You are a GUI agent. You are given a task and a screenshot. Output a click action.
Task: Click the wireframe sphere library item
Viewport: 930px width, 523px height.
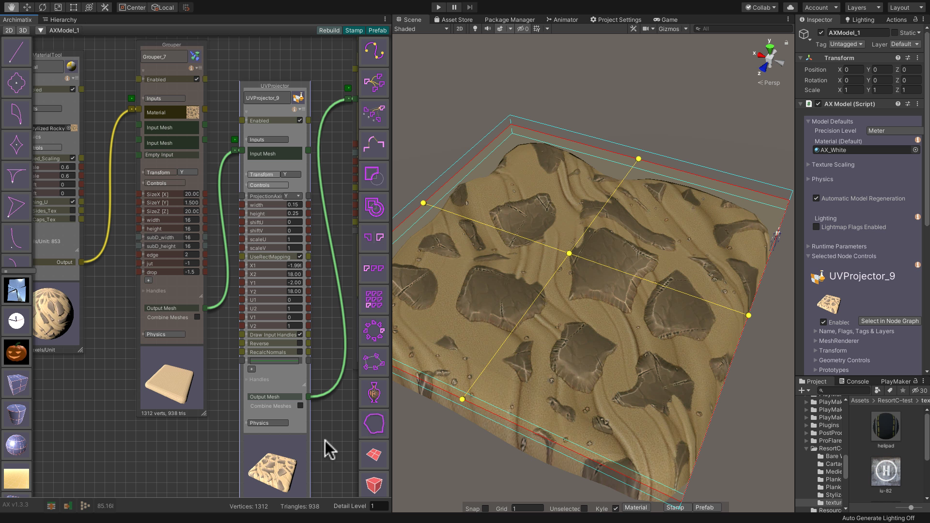pyautogui.click(x=16, y=445)
